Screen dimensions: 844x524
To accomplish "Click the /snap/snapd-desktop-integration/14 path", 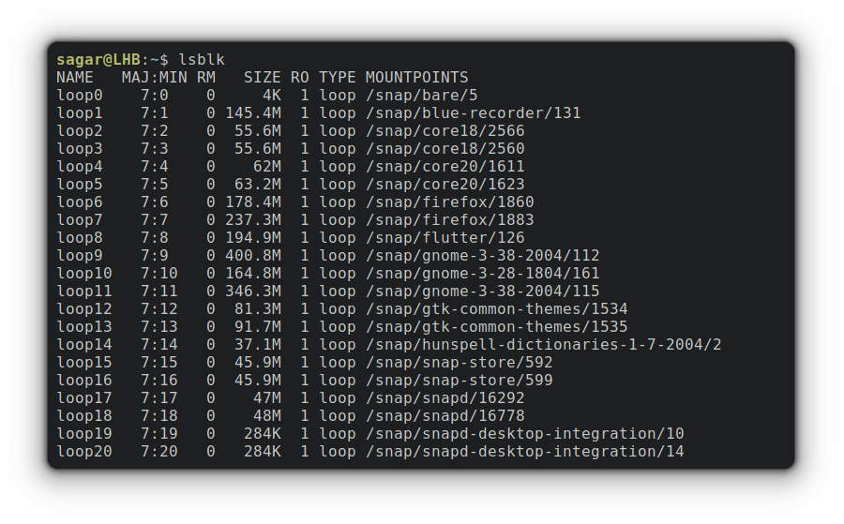I will (525, 451).
